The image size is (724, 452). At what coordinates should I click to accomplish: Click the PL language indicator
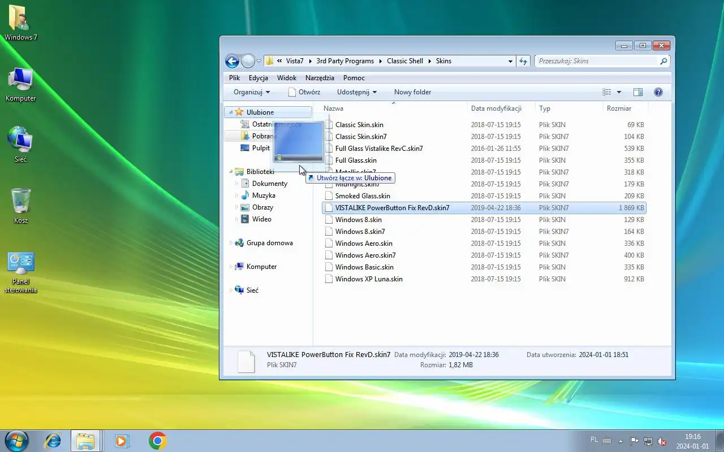click(x=594, y=439)
